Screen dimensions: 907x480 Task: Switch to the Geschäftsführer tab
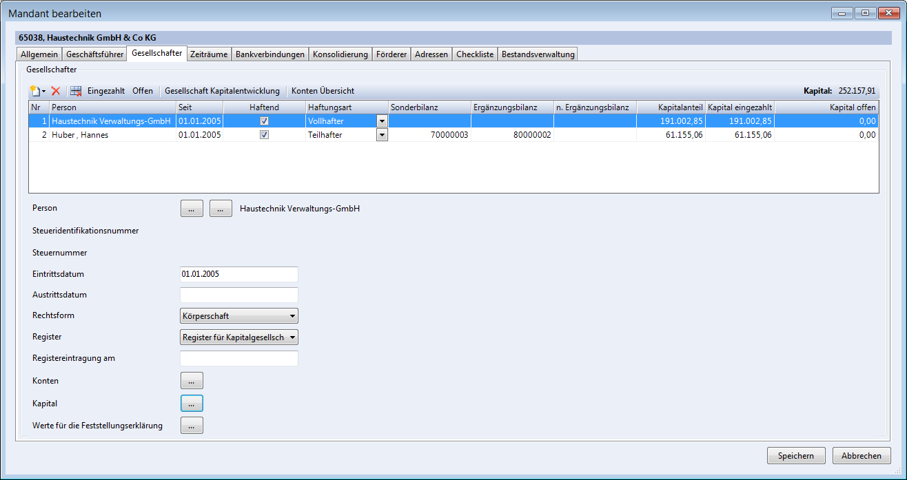pyautogui.click(x=94, y=54)
